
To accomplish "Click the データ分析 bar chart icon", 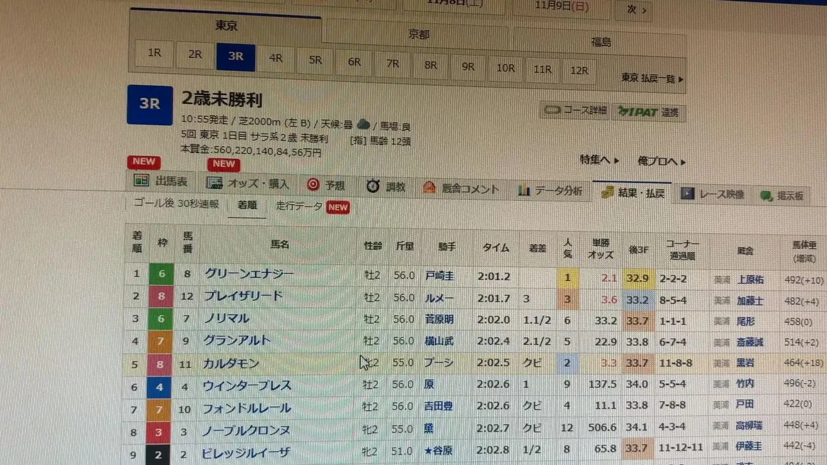I will coord(524,191).
